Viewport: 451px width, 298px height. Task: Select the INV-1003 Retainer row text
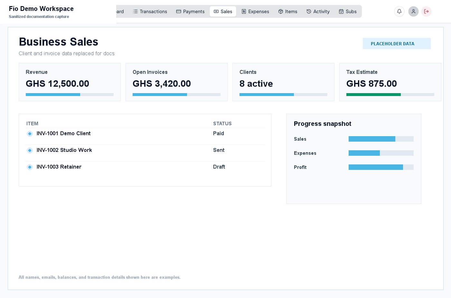pyautogui.click(x=59, y=167)
